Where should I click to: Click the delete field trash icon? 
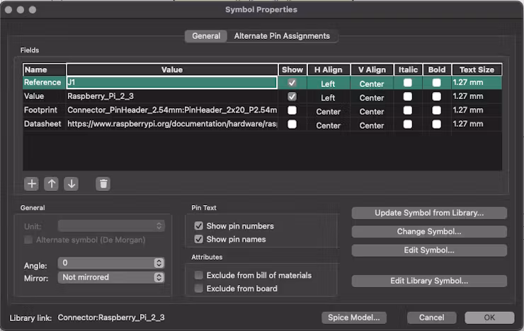point(103,184)
